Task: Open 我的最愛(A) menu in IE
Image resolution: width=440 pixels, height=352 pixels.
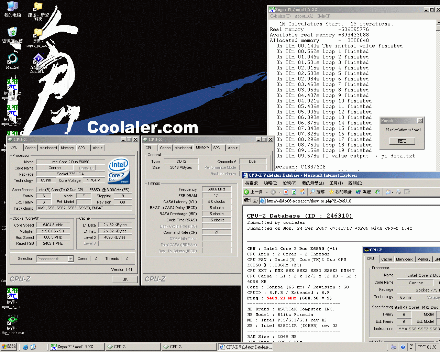Action: (313, 183)
